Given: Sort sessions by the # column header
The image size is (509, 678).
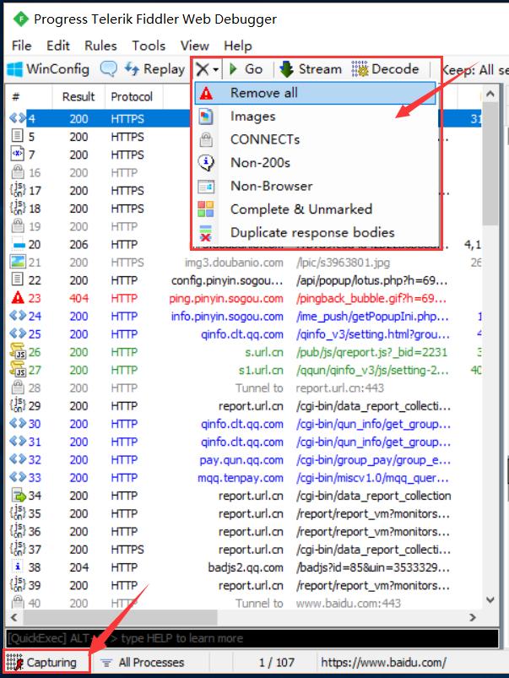Looking at the screenshot, I should tap(29, 96).
